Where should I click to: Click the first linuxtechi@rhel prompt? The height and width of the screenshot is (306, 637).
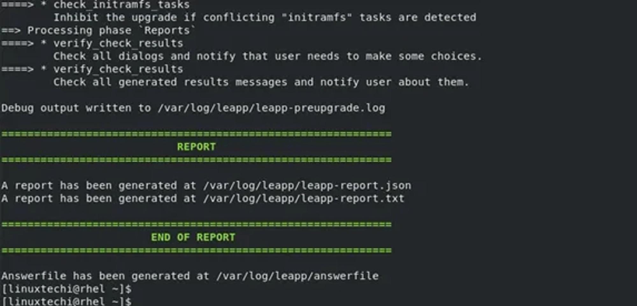67,289
